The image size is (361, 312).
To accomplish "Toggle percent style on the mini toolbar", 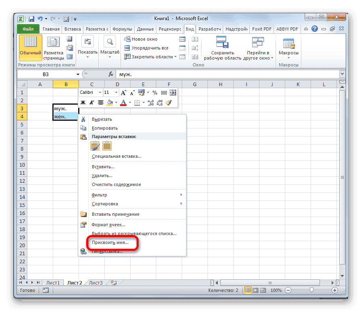I will point(155,93).
